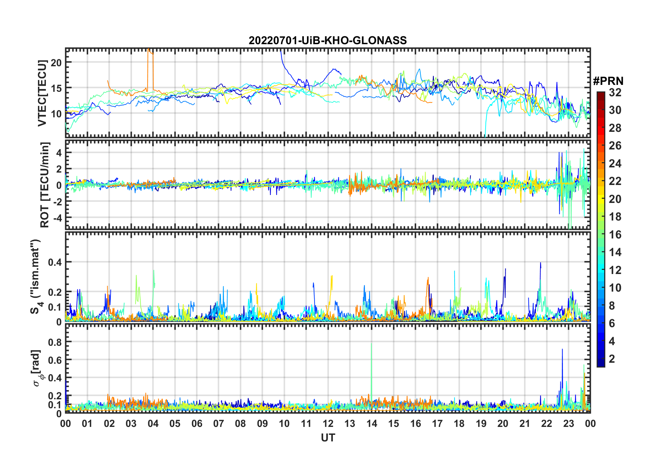The image size is (656, 459).
Task: Click x-axis hour label 13
Action: (350, 423)
